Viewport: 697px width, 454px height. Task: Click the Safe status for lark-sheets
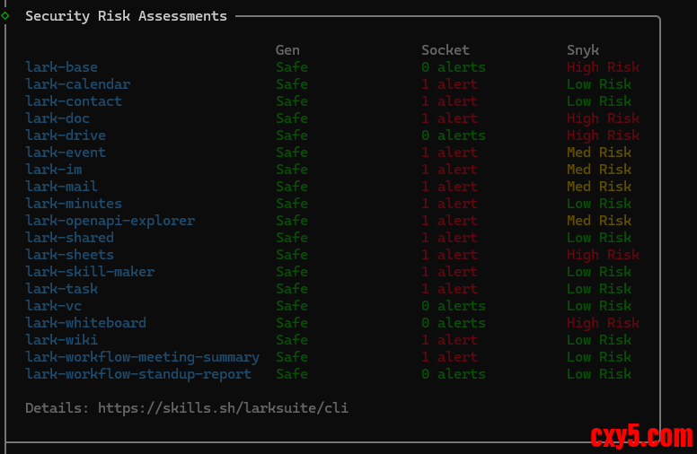coord(291,255)
